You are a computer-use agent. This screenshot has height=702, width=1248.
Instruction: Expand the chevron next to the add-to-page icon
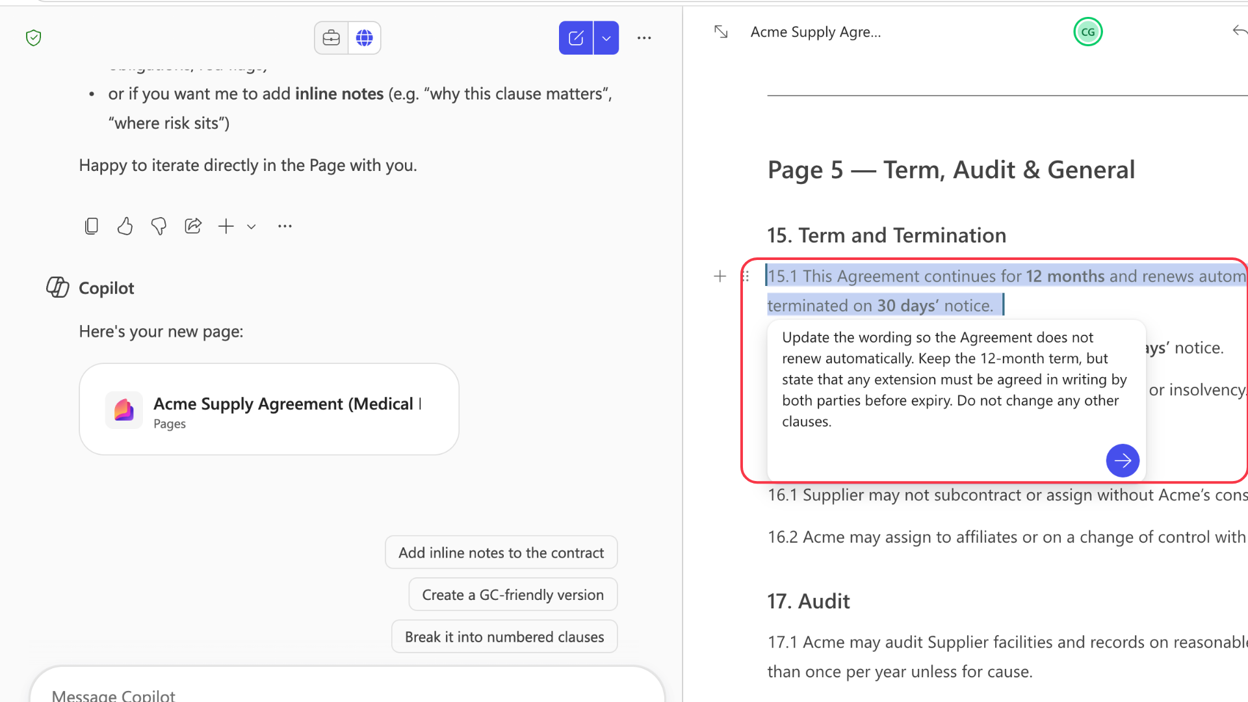(251, 226)
